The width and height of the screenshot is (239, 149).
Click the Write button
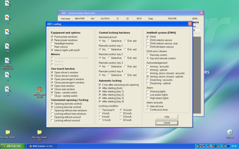tap(167, 117)
